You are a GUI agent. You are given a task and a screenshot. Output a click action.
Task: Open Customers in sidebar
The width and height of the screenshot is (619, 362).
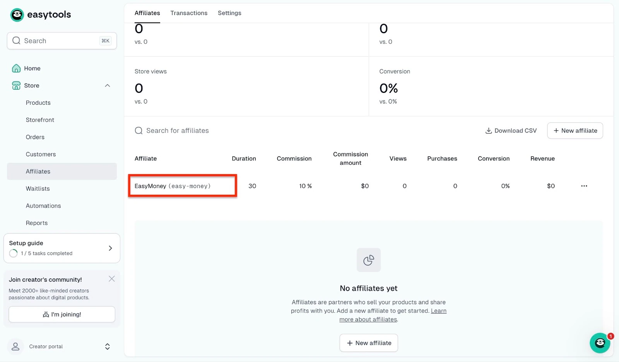pos(41,154)
